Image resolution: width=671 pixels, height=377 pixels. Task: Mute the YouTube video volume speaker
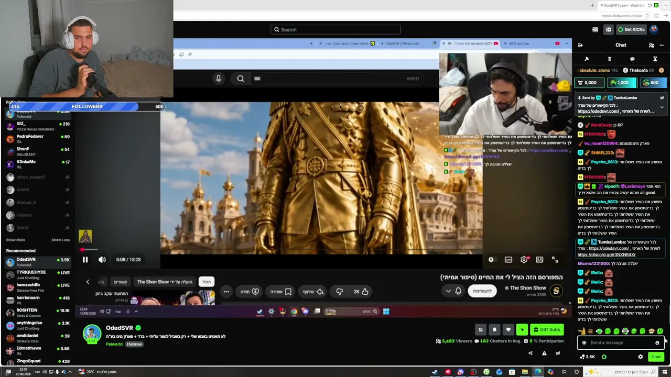click(102, 260)
